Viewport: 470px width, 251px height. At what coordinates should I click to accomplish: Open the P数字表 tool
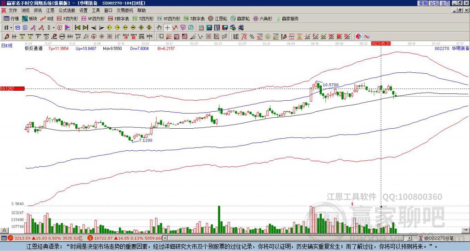pyautogui.click(x=118, y=18)
